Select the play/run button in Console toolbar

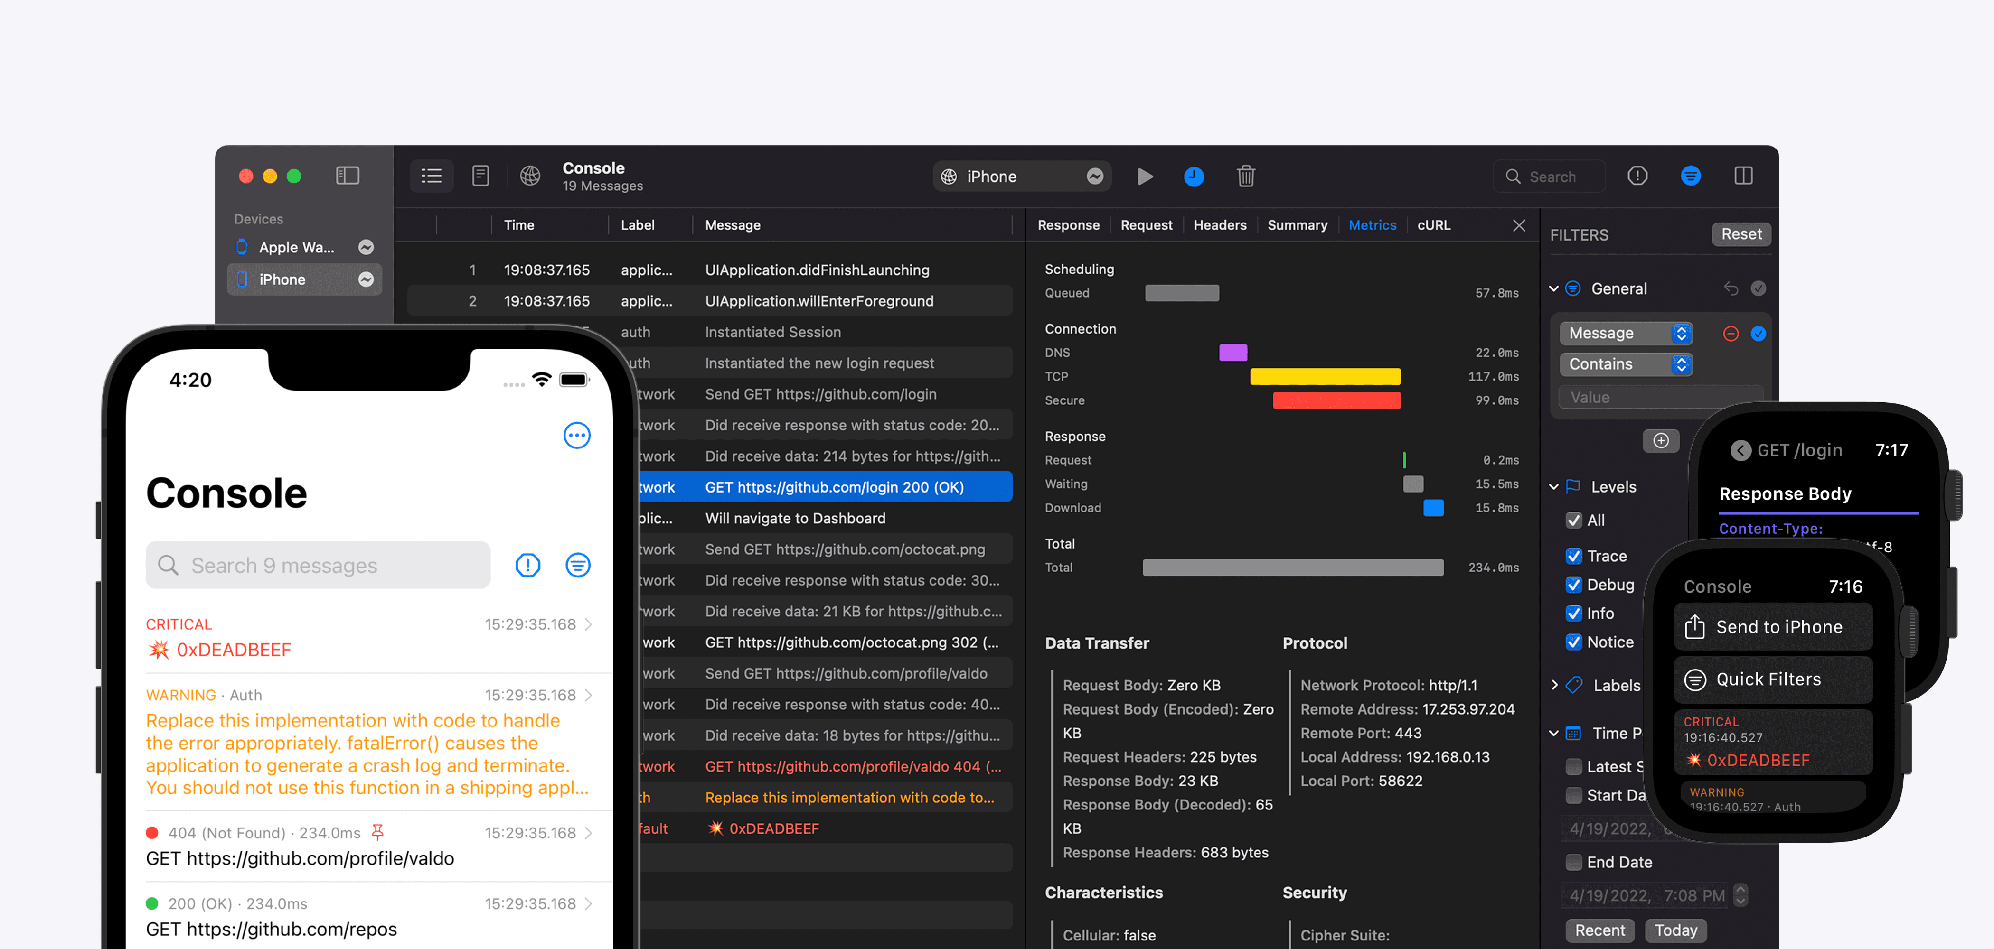(x=1143, y=177)
